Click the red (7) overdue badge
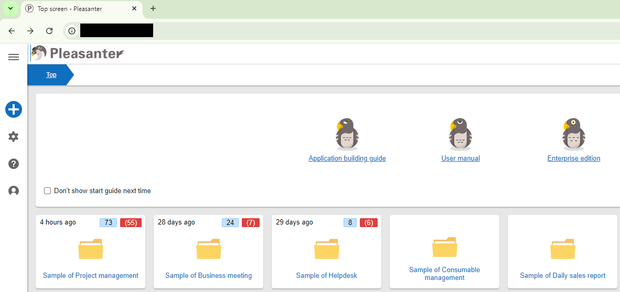This screenshot has width=620, height=292. click(x=251, y=223)
